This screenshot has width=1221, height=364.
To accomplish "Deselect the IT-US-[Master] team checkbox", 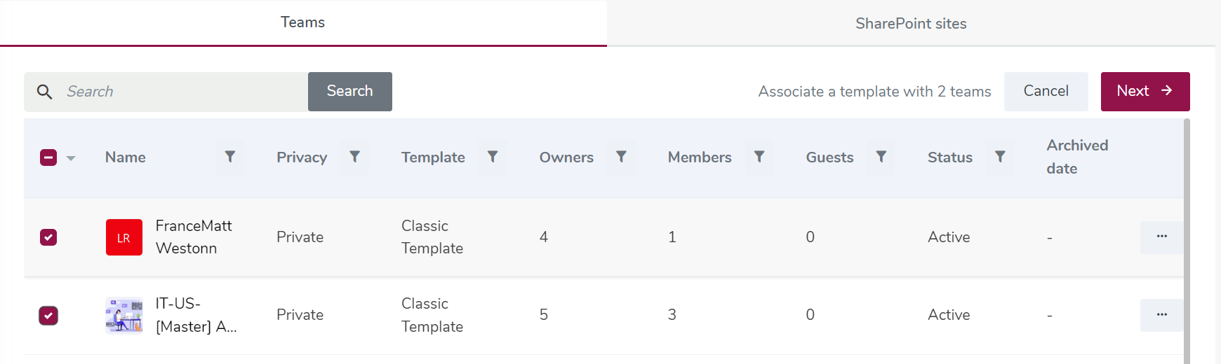I will coord(48,316).
